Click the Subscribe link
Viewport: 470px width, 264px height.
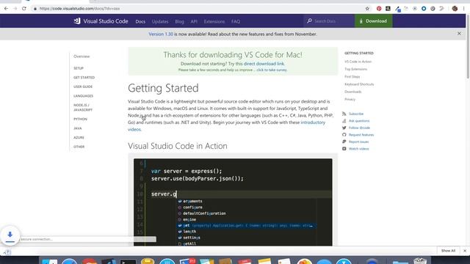pyautogui.click(x=356, y=114)
